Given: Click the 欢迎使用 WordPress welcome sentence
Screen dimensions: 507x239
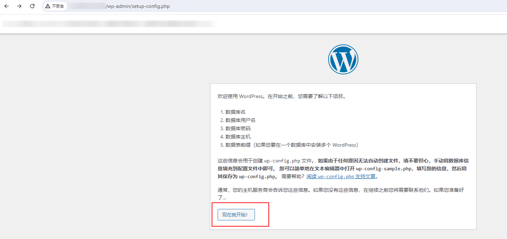Looking at the screenshot, I should [x=282, y=97].
